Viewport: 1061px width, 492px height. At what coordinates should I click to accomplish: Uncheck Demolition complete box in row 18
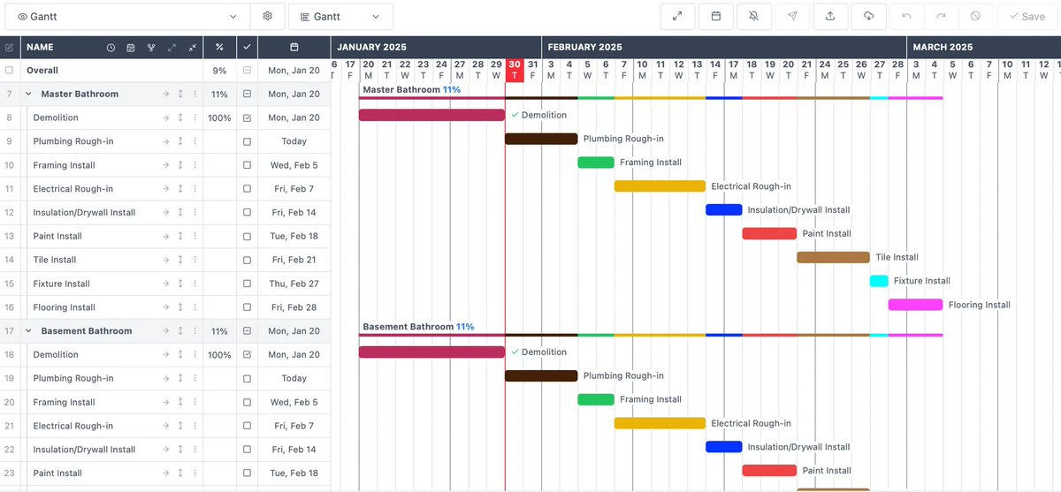pos(247,354)
